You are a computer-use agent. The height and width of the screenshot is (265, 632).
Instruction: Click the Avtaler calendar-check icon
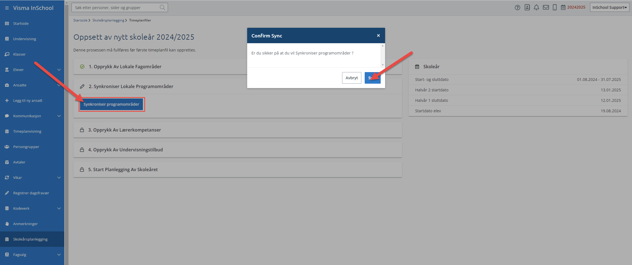(x=7, y=162)
